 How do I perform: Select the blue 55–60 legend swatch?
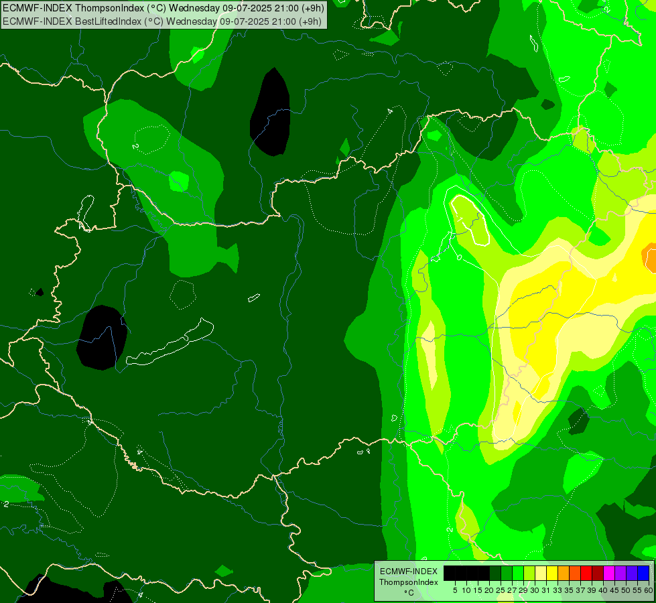[643, 574]
